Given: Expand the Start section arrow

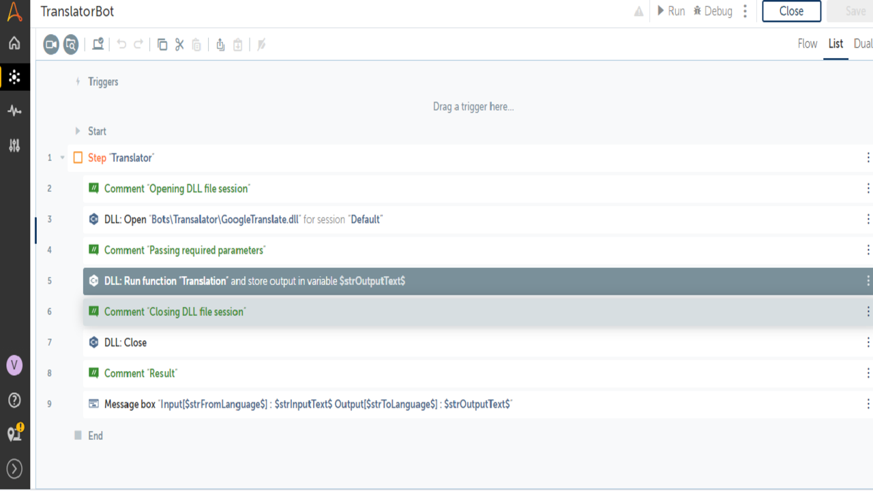Looking at the screenshot, I should (78, 132).
